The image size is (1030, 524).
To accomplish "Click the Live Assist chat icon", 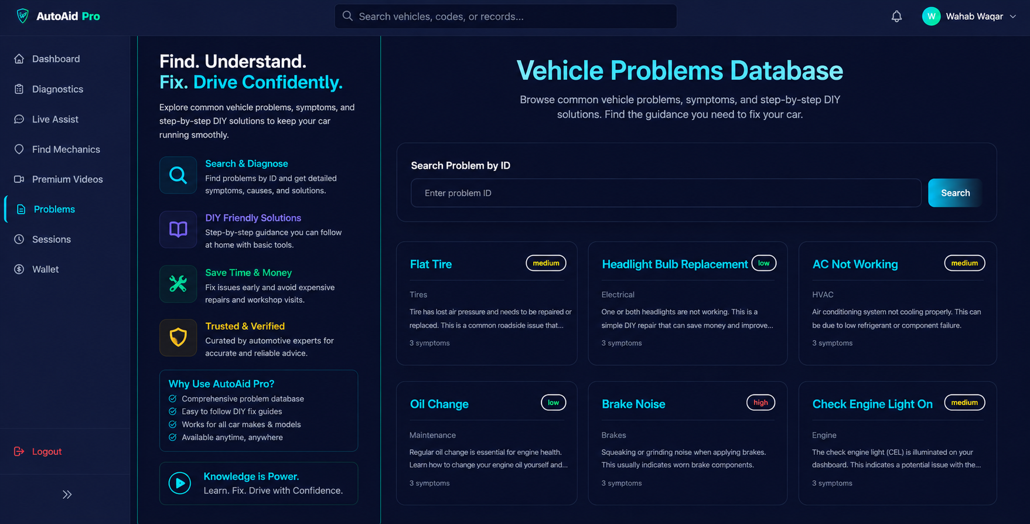I will pyautogui.click(x=19, y=119).
